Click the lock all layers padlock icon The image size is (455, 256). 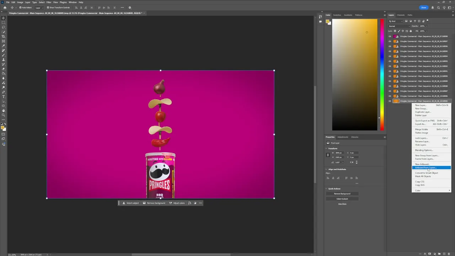click(411, 31)
